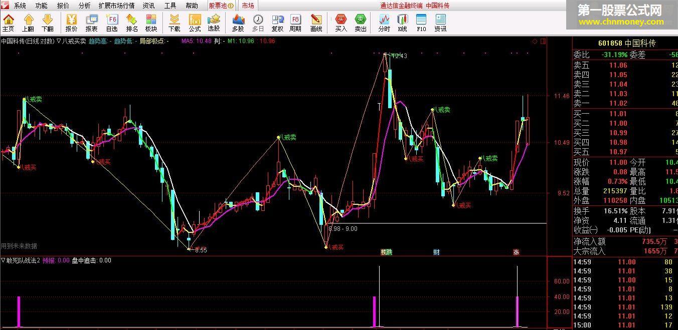Open the 分析 menu
This screenshot has width=678, height=330.
85,6
